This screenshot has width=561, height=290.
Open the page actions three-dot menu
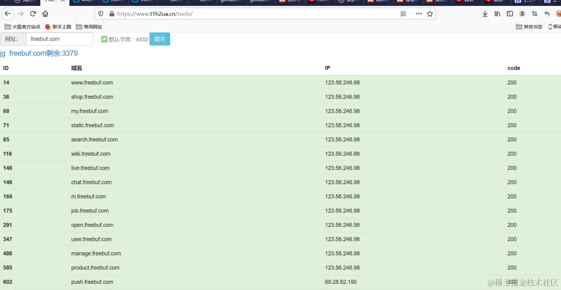419,14
